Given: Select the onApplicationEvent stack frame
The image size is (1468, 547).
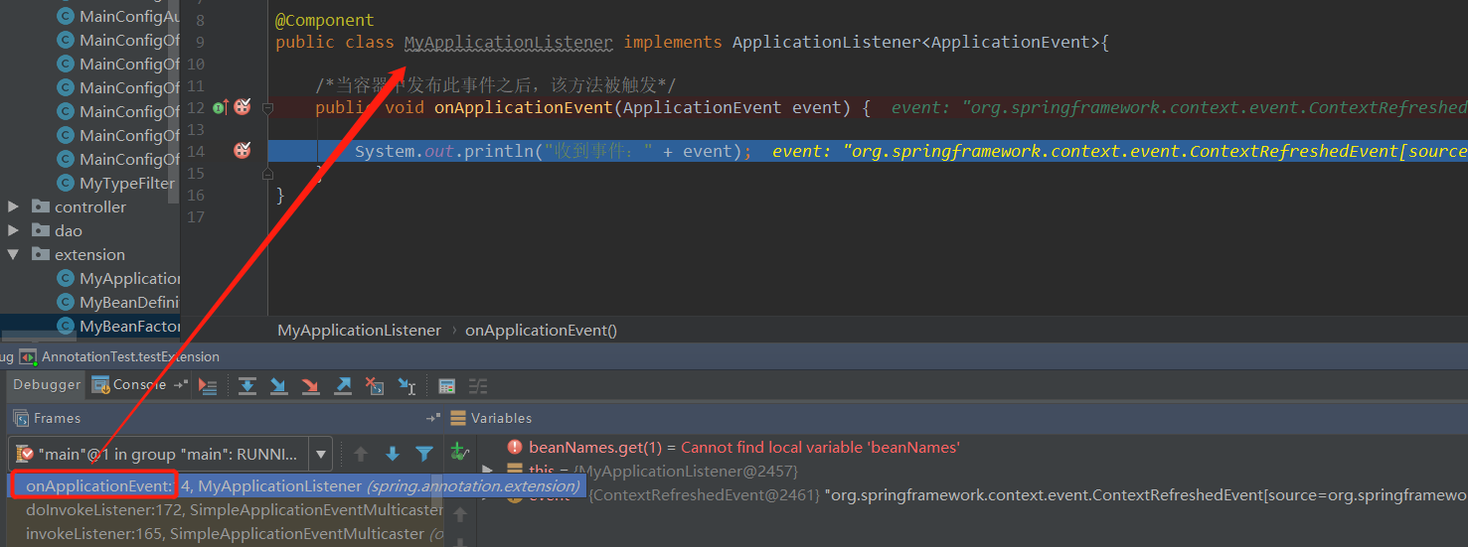Looking at the screenshot, I should [x=296, y=486].
